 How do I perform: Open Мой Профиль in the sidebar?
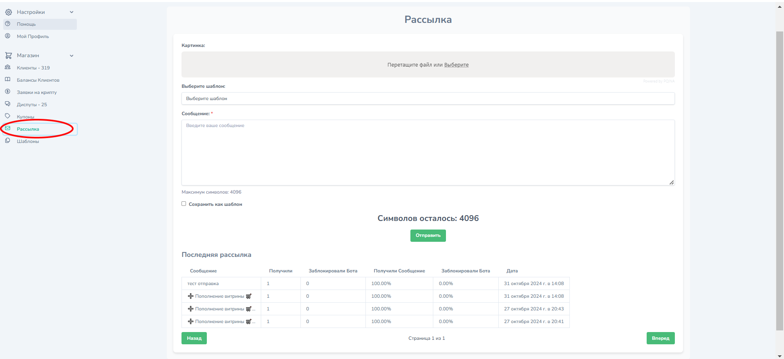(x=33, y=36)
